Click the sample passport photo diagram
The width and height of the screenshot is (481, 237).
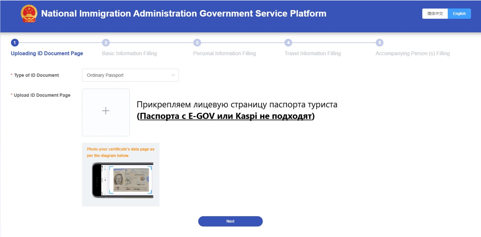(x=123, y=180)
